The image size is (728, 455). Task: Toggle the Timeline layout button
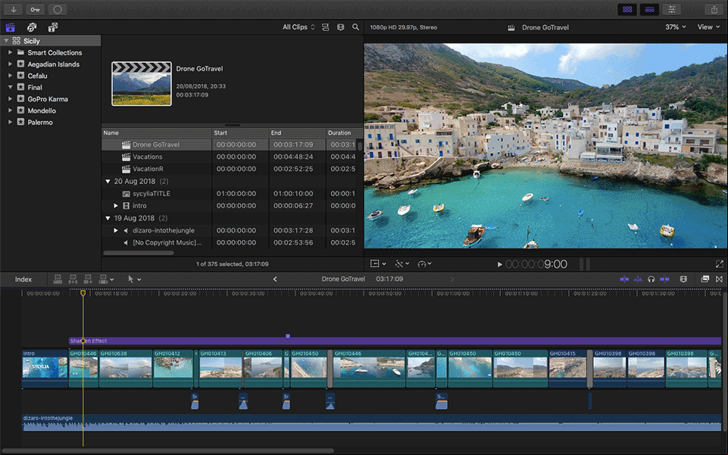click(649, 9)
